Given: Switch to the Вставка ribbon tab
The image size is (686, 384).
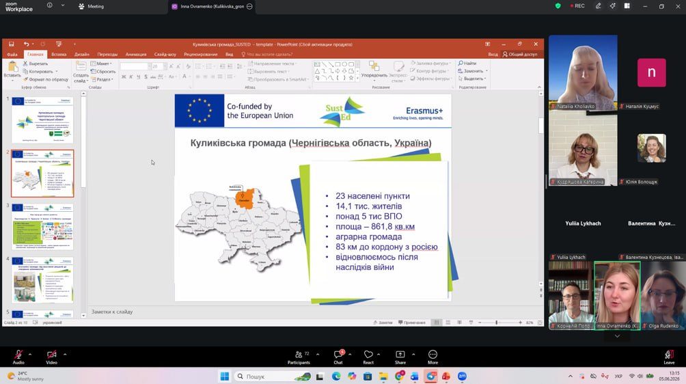Looking at the screenshot, I should click(x=59, y=55).
